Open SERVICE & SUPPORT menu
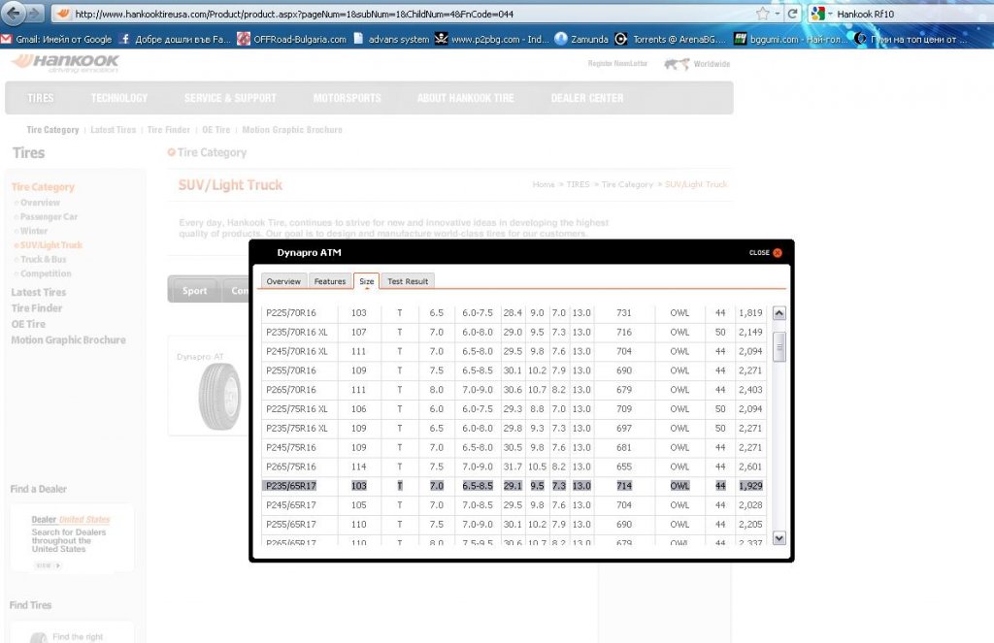994x643 pixels. tap(230, 98)
